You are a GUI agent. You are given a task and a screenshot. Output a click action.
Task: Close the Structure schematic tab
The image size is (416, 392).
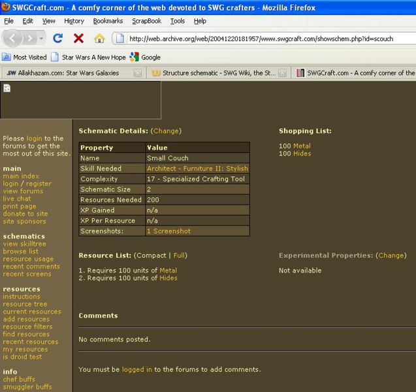tap(283, 73)
